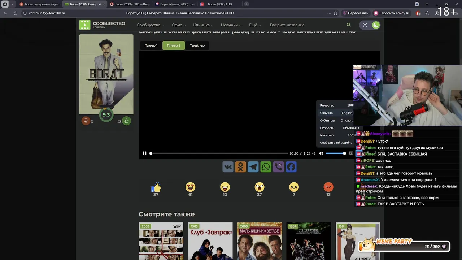
Task: Switch to Борат (2006) FHD — Видео tab
Action: [130, 4]
